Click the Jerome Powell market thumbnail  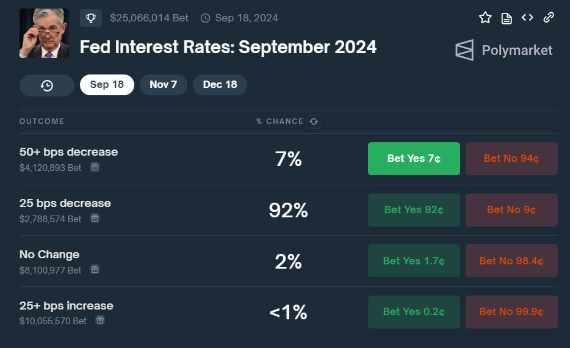pos(44,34)
